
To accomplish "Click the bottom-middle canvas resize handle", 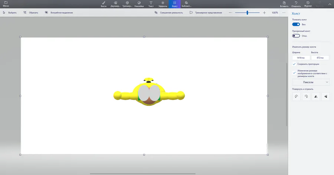I will [x=144, y=155].
